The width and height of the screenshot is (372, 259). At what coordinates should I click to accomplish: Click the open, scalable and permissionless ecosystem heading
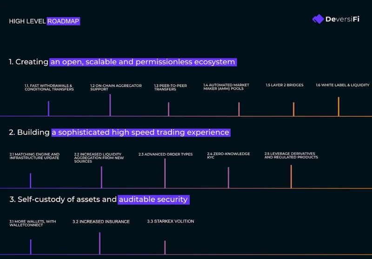(x=143, y=62)
